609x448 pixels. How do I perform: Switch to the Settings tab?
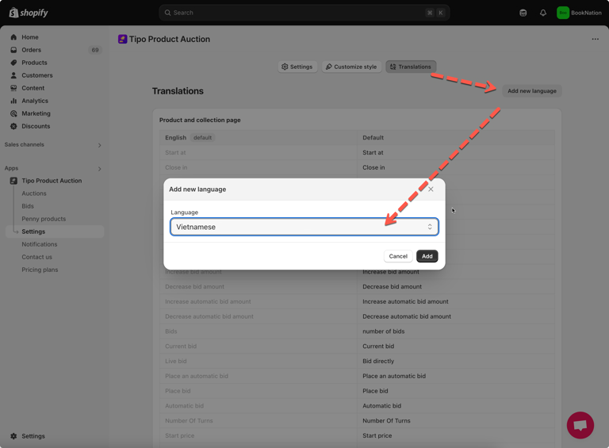297,67
